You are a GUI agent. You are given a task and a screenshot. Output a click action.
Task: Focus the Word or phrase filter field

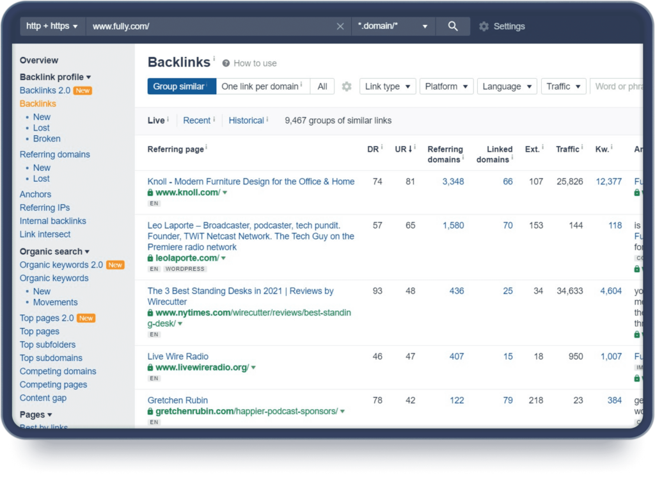tap(617, 86)
